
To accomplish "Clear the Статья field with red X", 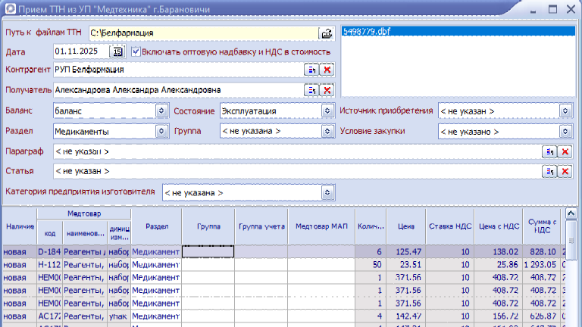I will [x=565, y=171].
